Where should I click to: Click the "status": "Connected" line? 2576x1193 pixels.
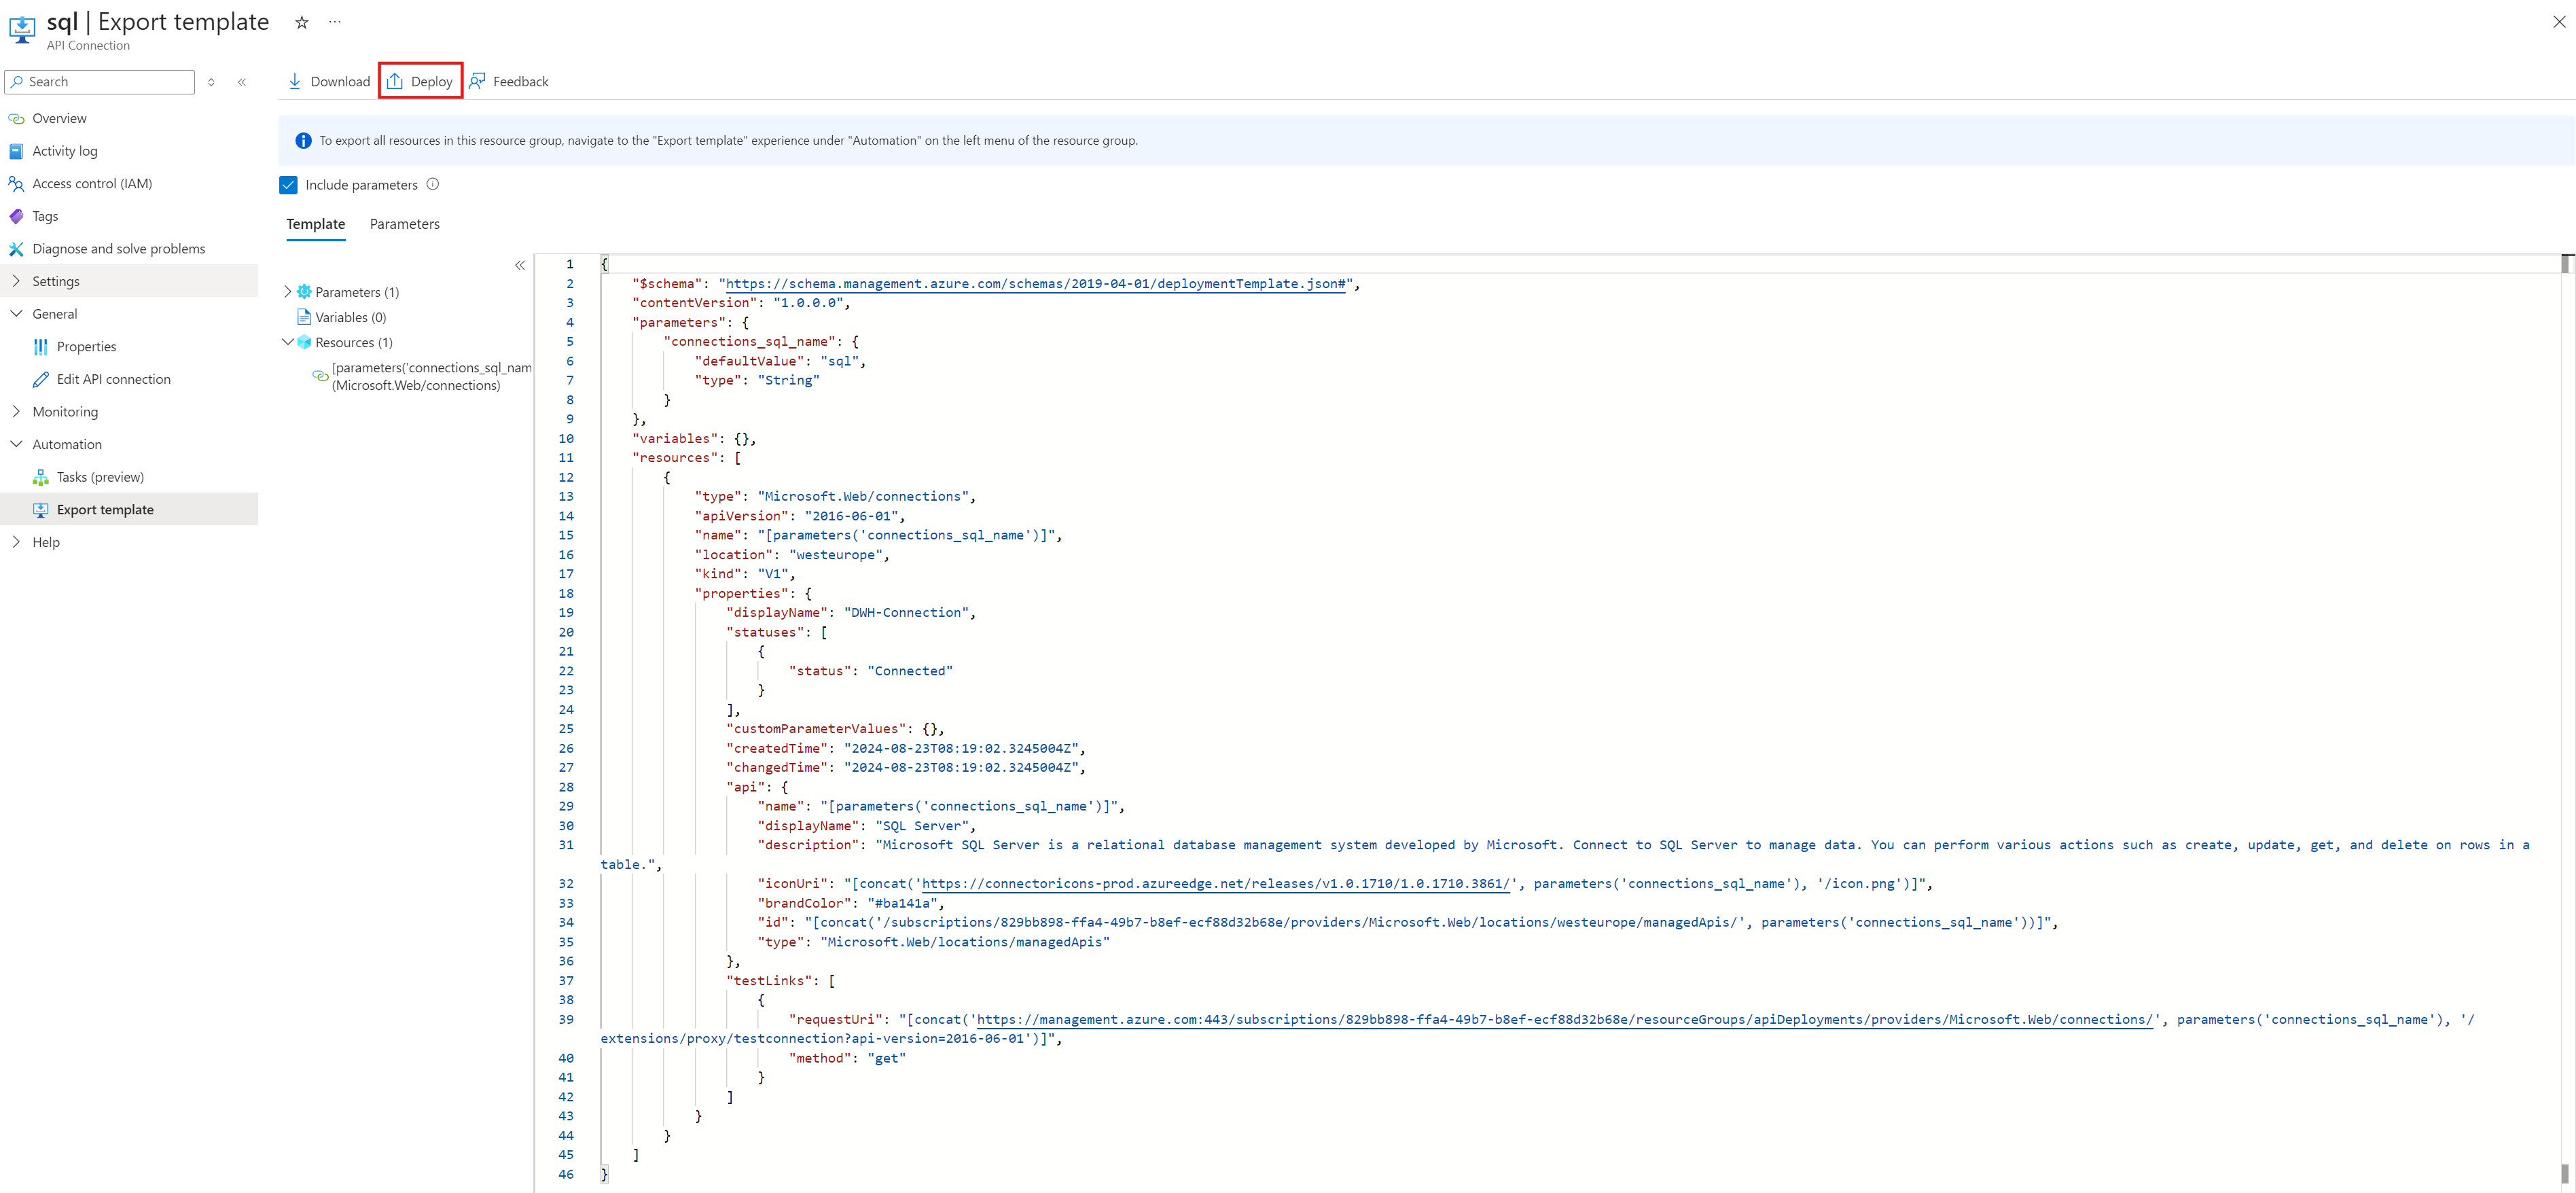pyautogui.click(x=870, y=671)
